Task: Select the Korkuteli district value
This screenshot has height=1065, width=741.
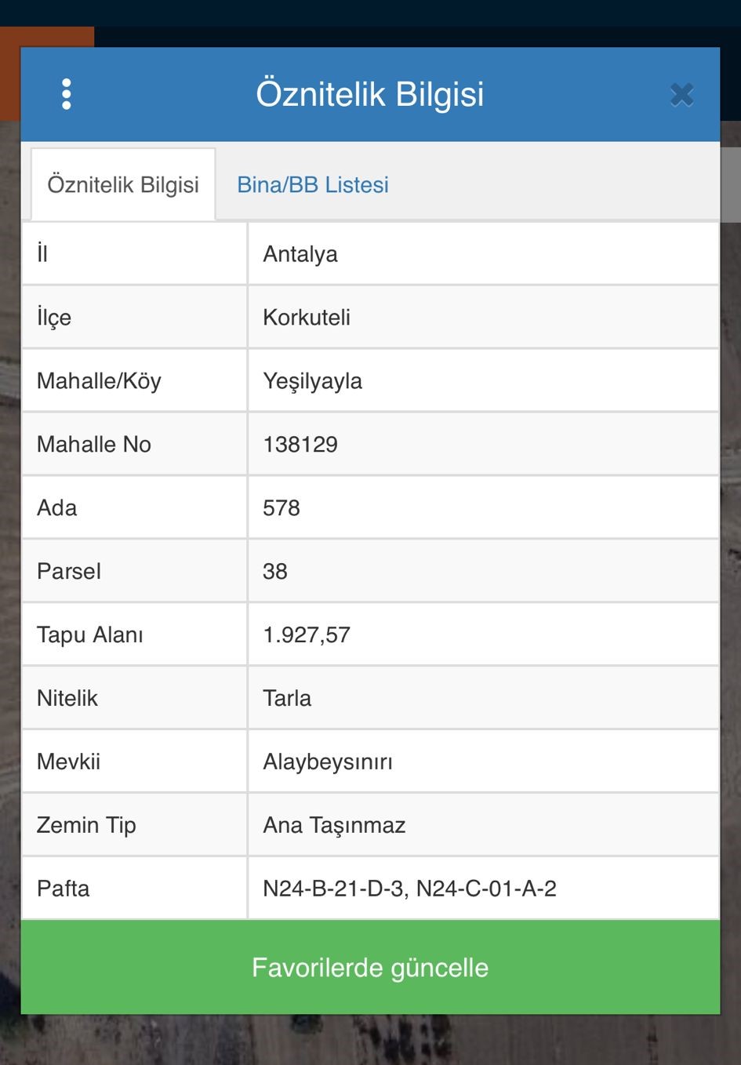Action: coord(307,318)
